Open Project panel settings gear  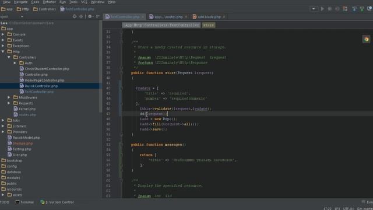pyautogui.click(x=90, y=16)
